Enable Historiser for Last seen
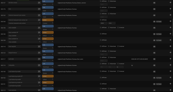 [109, 57]
